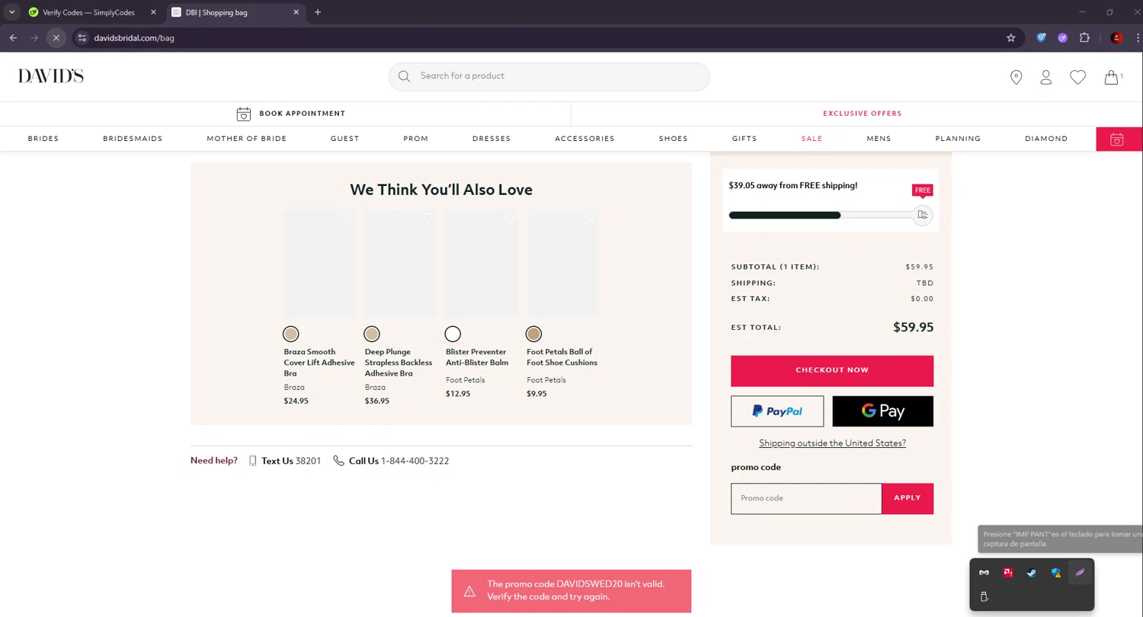Click the Exclusive Offers link
1143x617 pixels.
click(x=862, y=113)
